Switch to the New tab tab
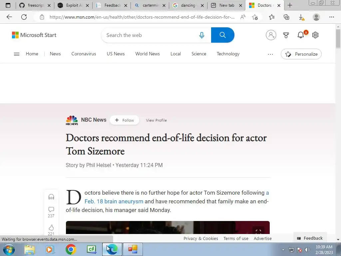Viewport: 341px width, 256px height. click(226, 5)
